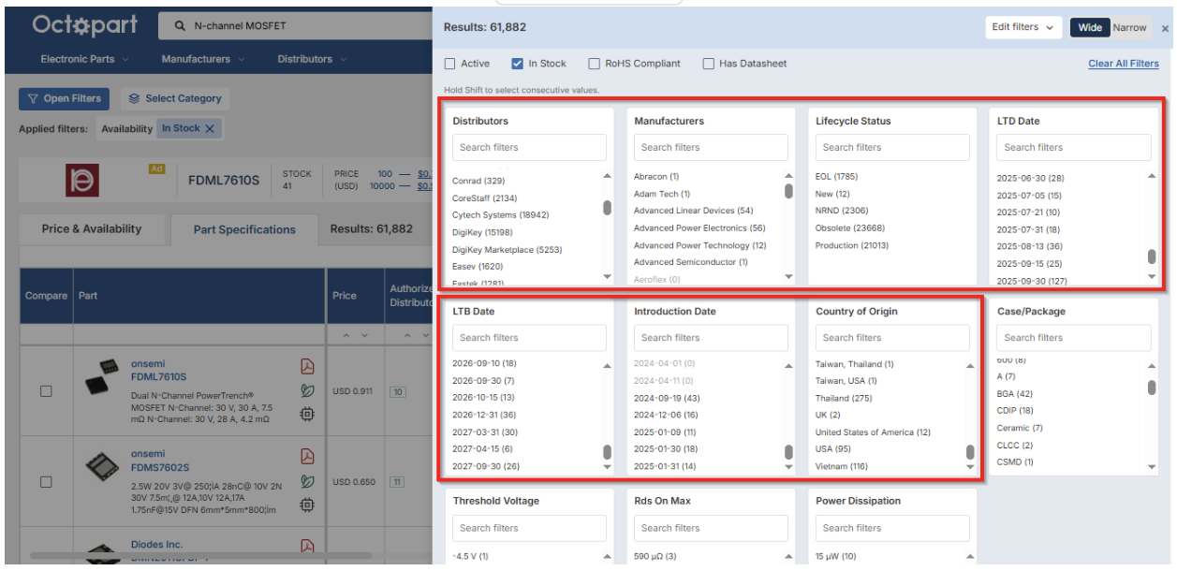1177x571 pixels.
Task: Remove the In Stock applied filter chip
Action: click(210, 129)
